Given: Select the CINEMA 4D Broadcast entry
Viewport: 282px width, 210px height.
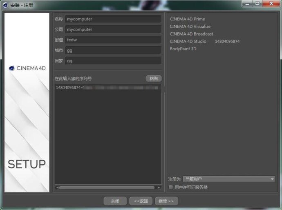Looking at the screenshot, I should (x=191, y=34).
